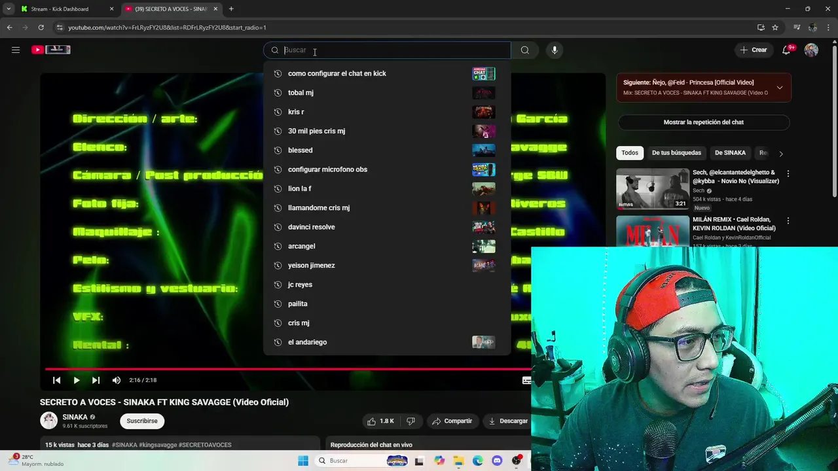Screen dimensions: 838x471
Task: Open the #SECRETOAVOCES hashtag link
Action: point(205,445)
